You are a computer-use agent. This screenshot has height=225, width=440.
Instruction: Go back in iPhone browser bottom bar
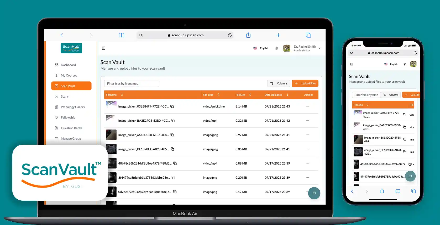point(352,191)
